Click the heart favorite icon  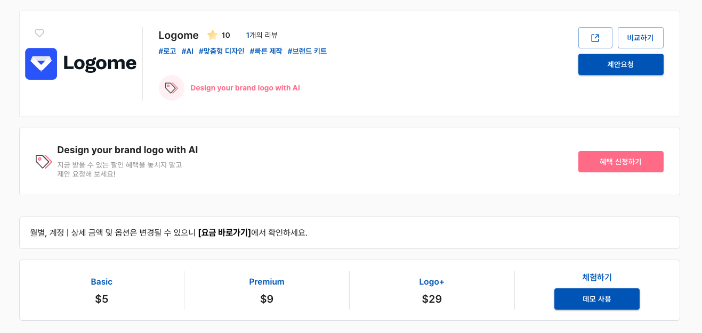[x=39, y=33]
